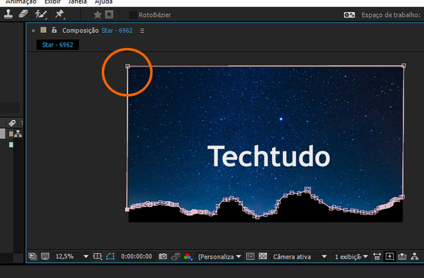Image resolution: width=424 pixels, height=278 pixels.
Task: Select the top-left mask vertex
Action: 128,67
